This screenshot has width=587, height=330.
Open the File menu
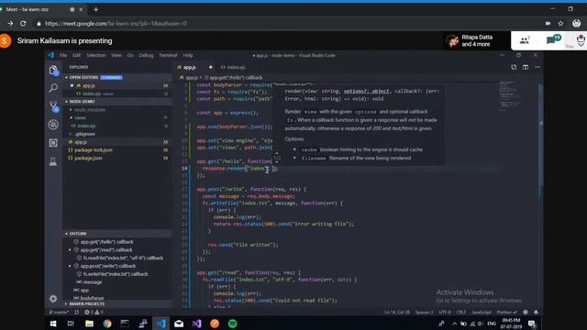click(x=63, y=55)
